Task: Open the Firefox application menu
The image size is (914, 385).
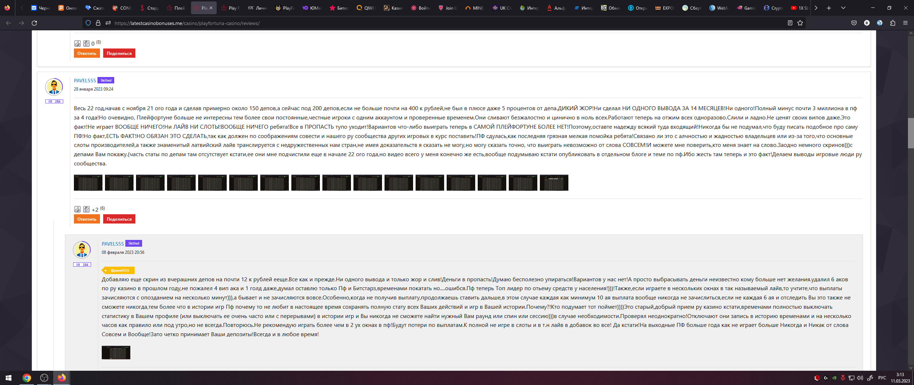Action: coord(905,23)
